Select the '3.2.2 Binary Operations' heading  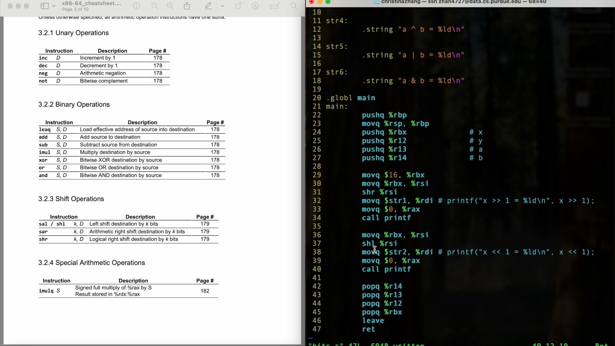[74, 104]
